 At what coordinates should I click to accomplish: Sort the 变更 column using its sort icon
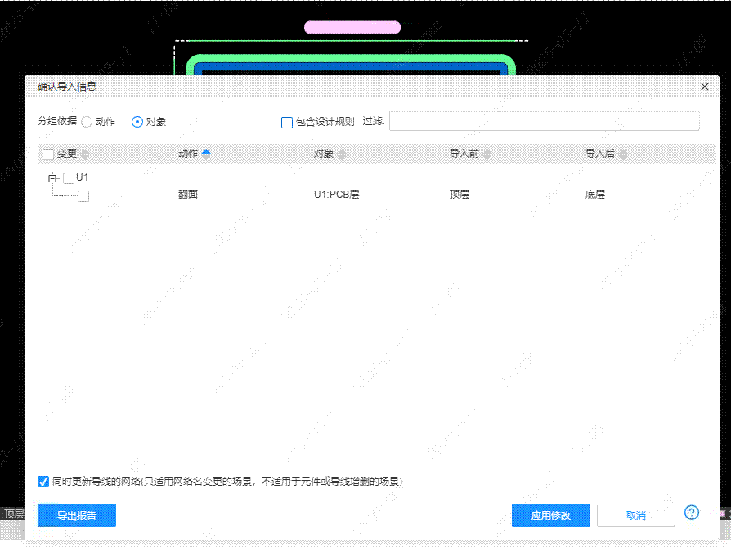tap(85, 154)
